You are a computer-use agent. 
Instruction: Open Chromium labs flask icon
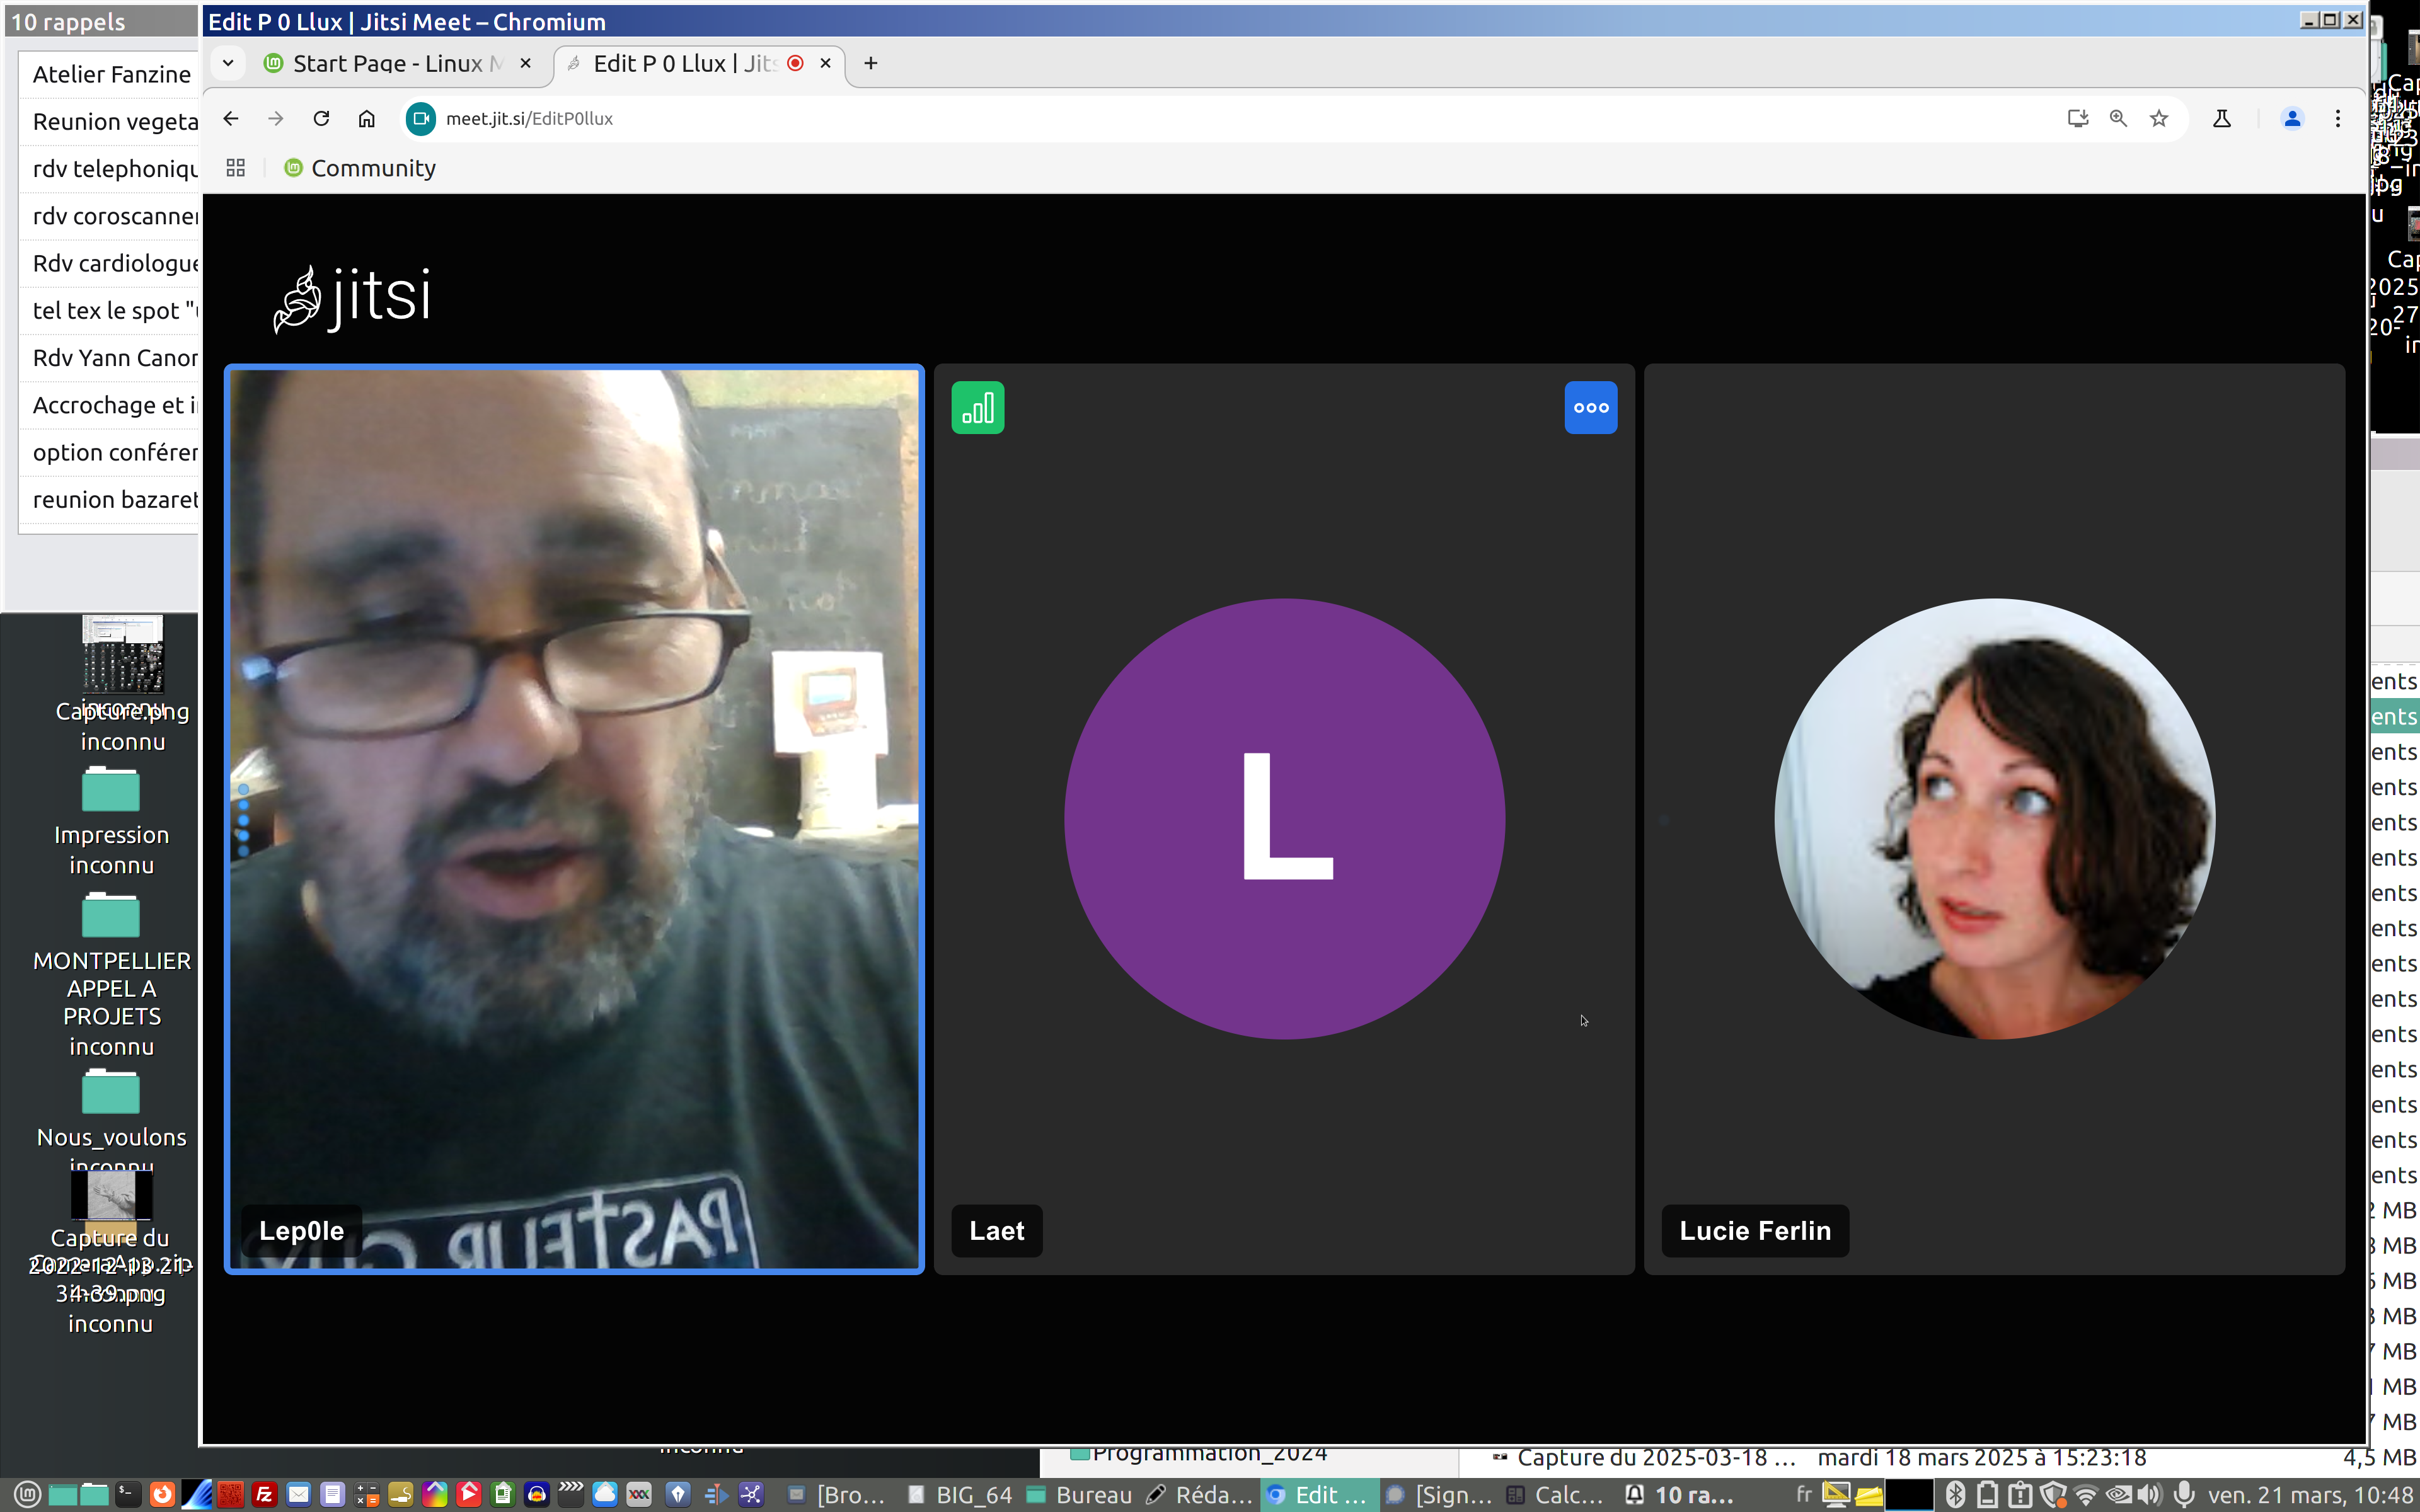[x=2221, y=119]
